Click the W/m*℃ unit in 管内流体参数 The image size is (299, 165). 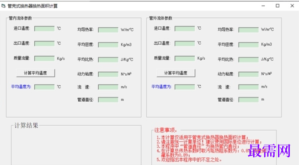click(x=127, y=30)
